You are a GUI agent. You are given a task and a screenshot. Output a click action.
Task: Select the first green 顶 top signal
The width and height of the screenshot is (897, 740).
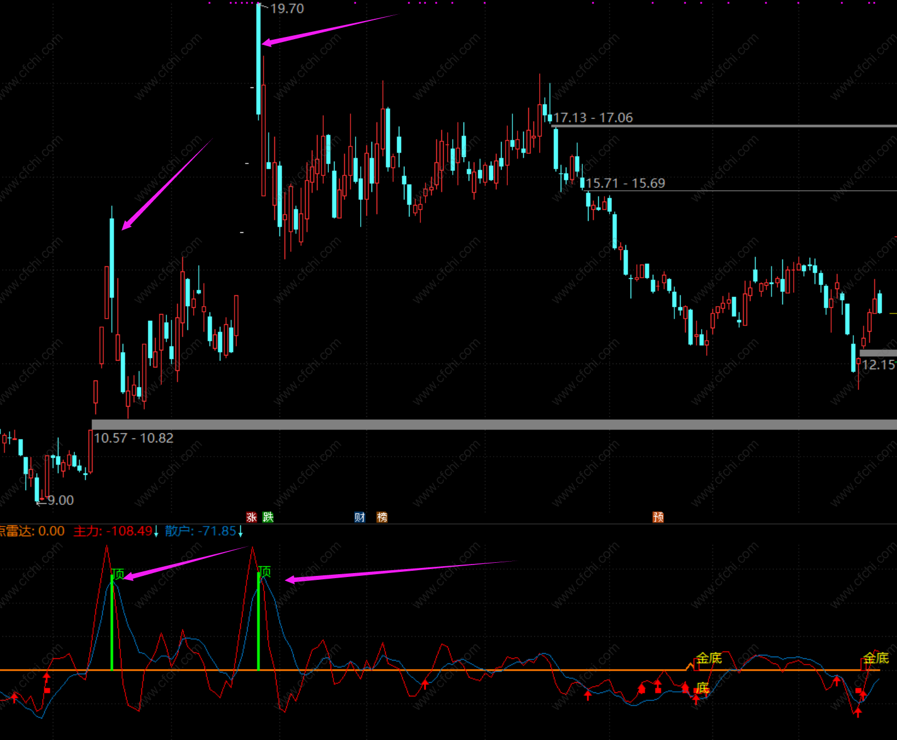(x=118, y=574)
